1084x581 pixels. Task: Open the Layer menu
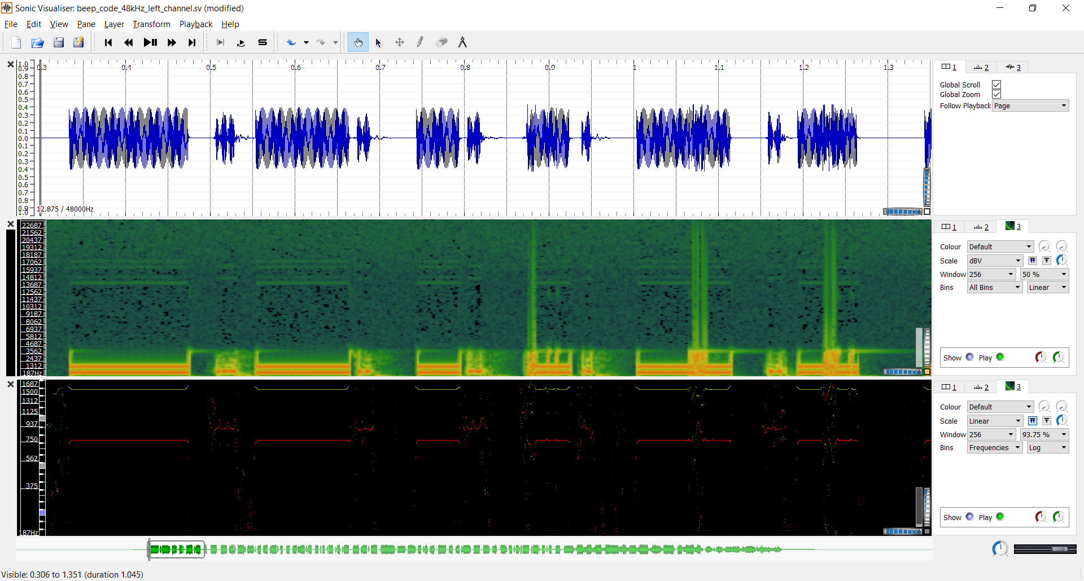tap(114, 24)
